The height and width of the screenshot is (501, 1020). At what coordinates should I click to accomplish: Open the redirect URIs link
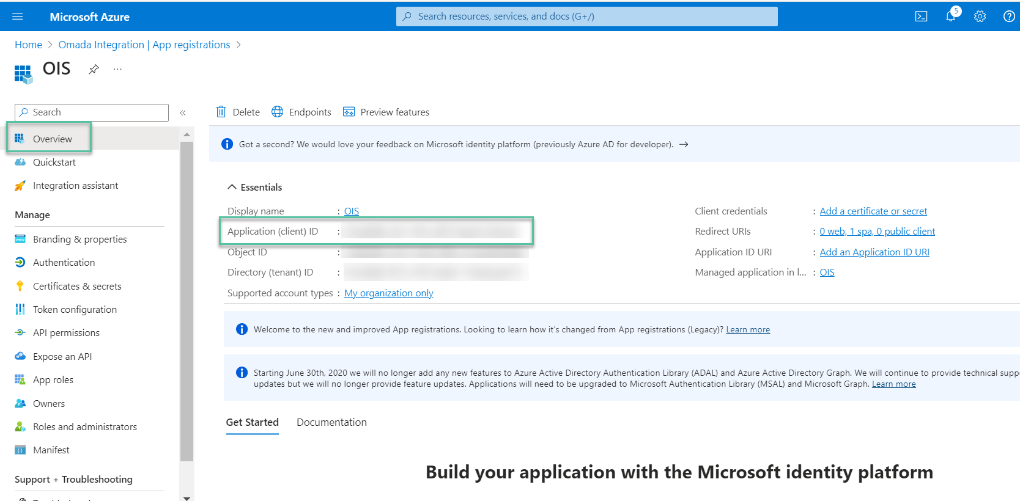click(878, 232)
